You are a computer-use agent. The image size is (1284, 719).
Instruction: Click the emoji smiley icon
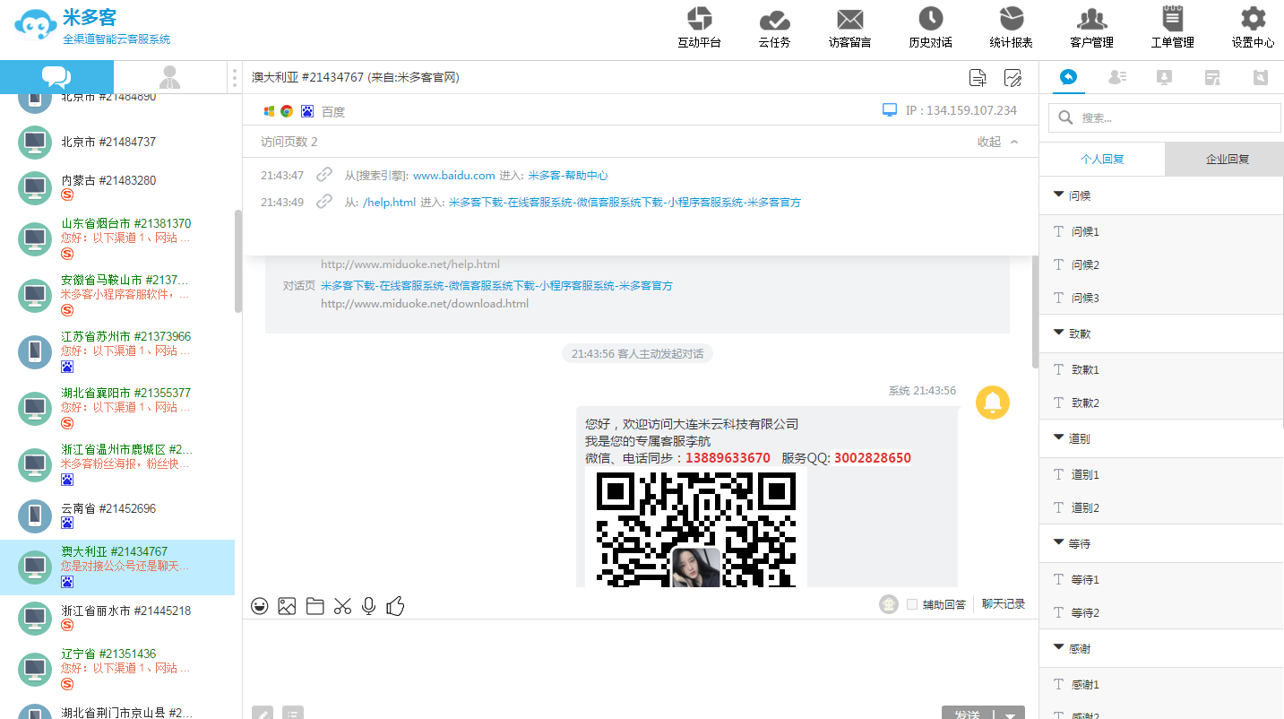tap(260, 606)
